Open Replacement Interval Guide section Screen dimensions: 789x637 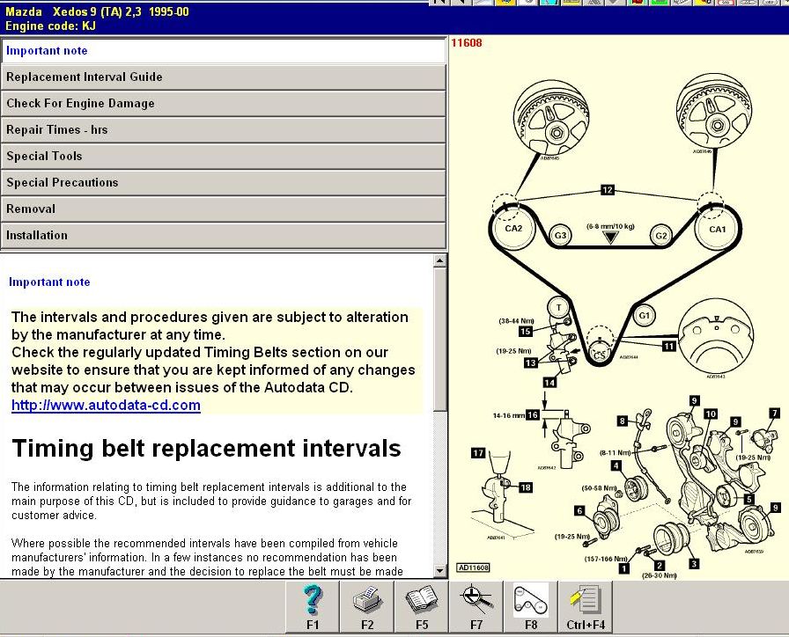[x=224, y=77]
